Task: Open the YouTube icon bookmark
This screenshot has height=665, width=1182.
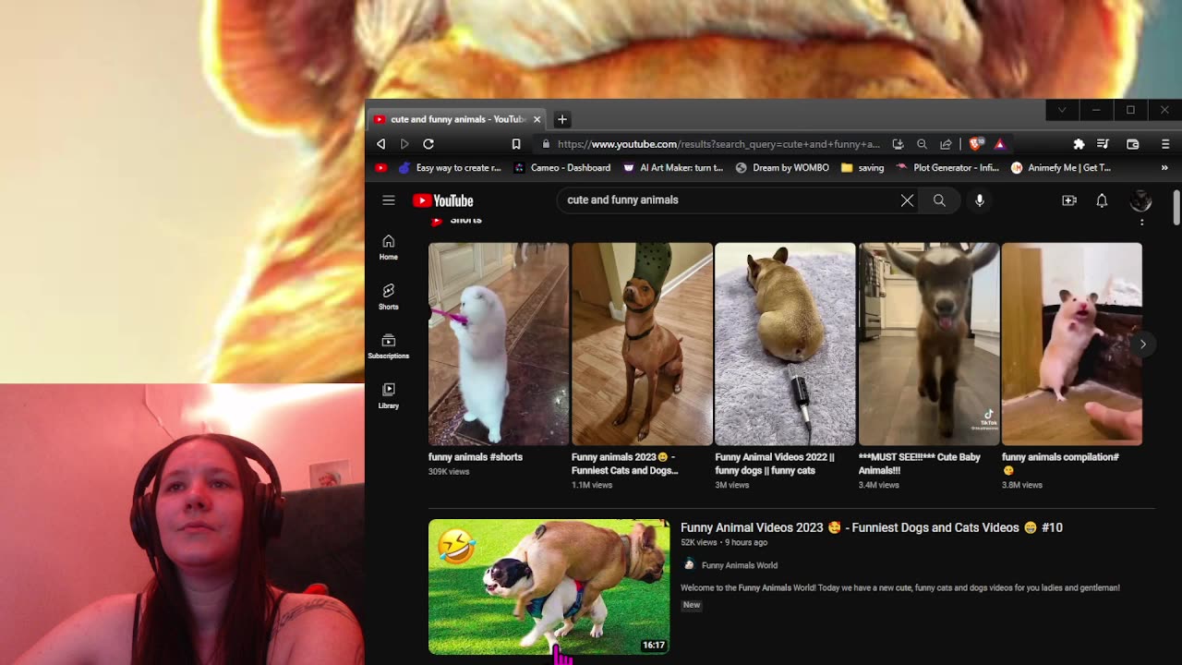Action: (x=380, y=168)
